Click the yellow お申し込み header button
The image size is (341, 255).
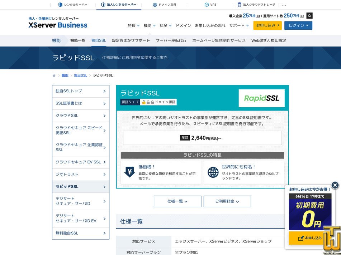click(x=267, y=25)
